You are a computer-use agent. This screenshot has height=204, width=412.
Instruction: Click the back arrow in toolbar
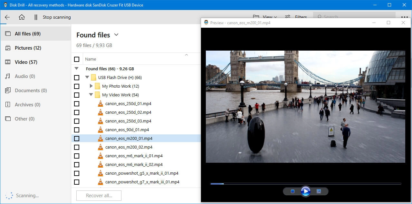click(7, 17)
